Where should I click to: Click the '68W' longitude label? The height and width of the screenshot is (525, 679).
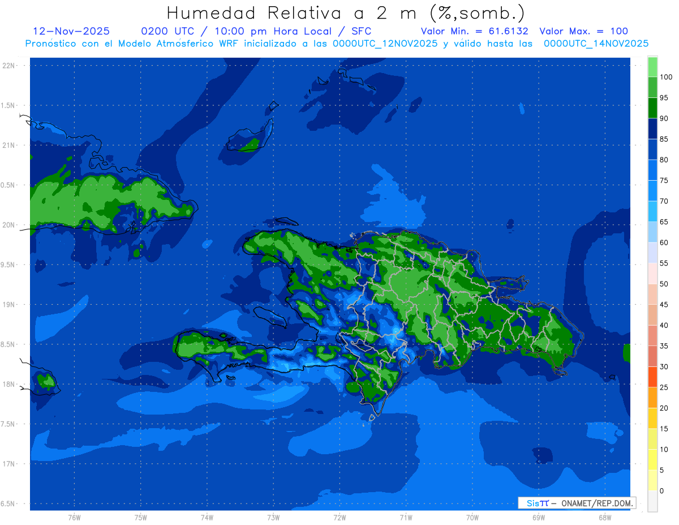tap(605, 518)
